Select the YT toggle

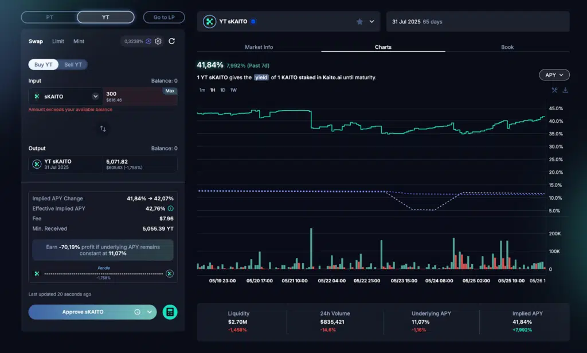click(105, 17)
